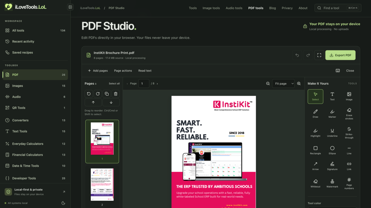This screenshot has width=371, height=208.
Task: Pick the Link tool
Action: pos(349,166)
